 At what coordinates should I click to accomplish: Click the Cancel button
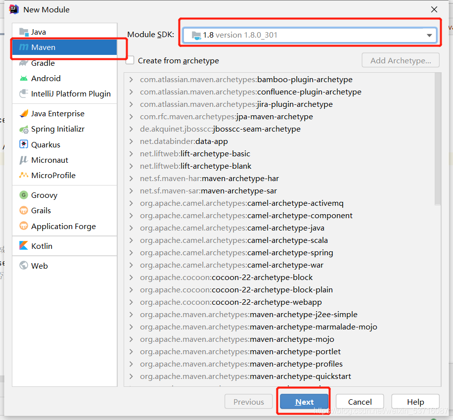click(x=360, y=402)
